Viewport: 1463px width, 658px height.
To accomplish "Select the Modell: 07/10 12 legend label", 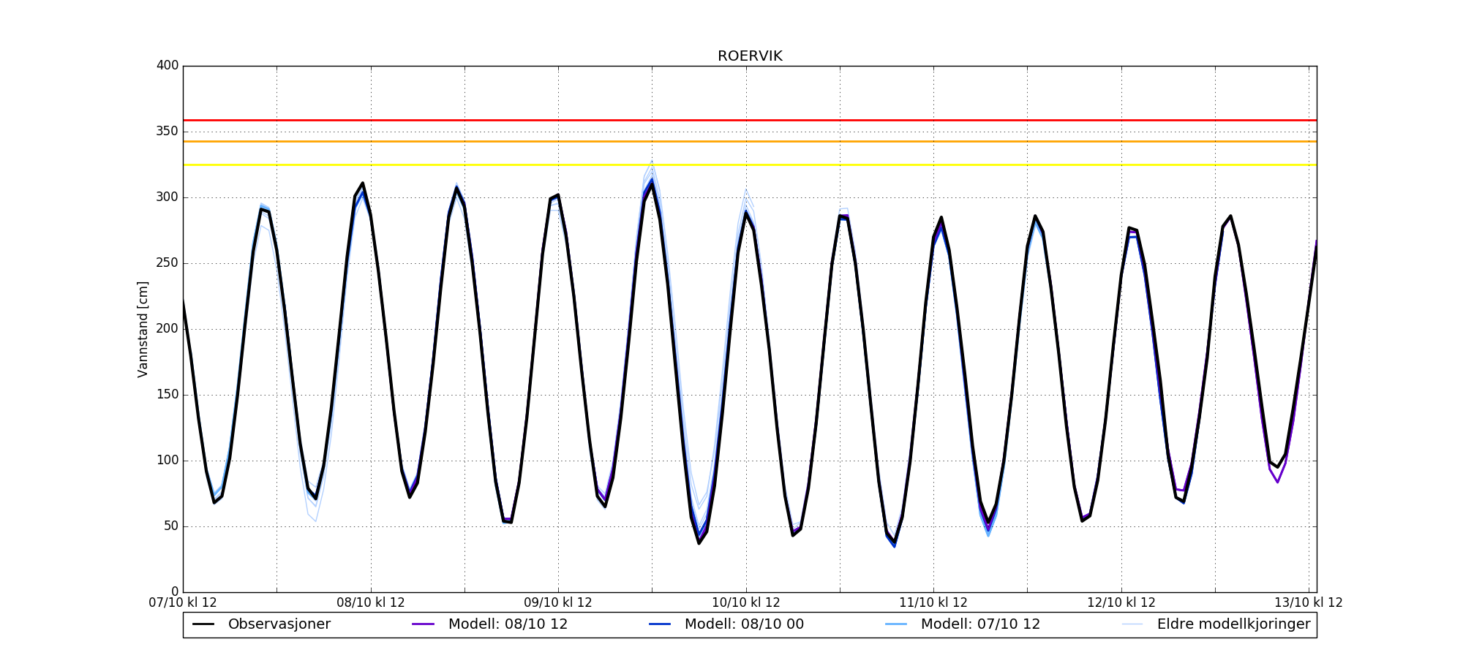I will 980,624.
